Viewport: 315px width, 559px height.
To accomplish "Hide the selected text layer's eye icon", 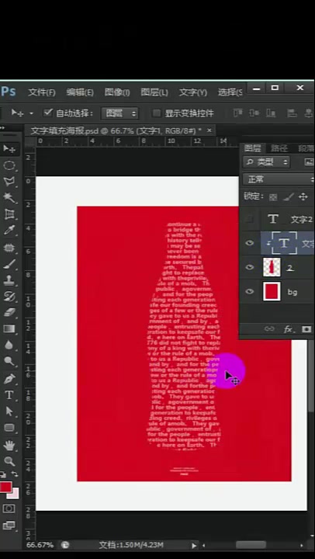I will coord(250,243).
